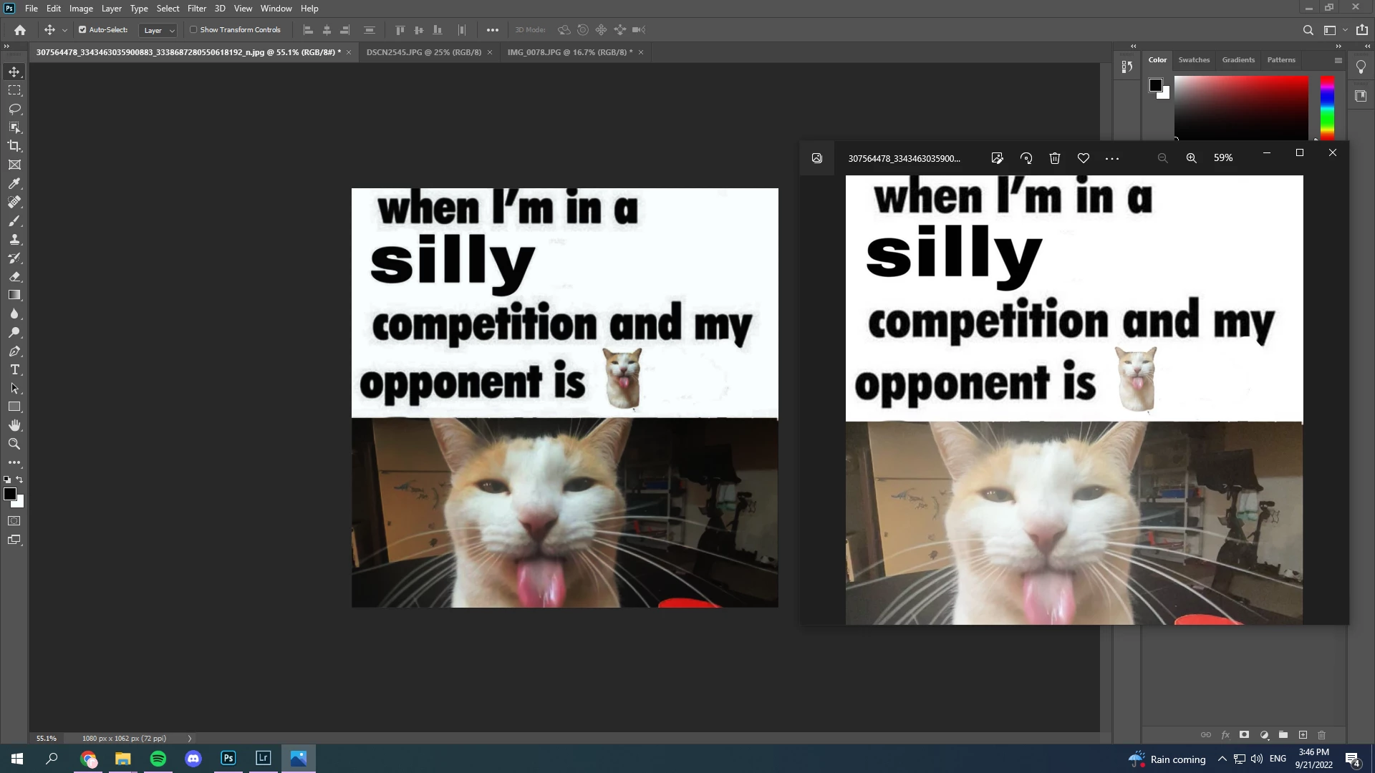Toggle Quick Mask mode icon
This screenshot has width=1375, height=773.
pyautogui.click(x=14, y=521)
